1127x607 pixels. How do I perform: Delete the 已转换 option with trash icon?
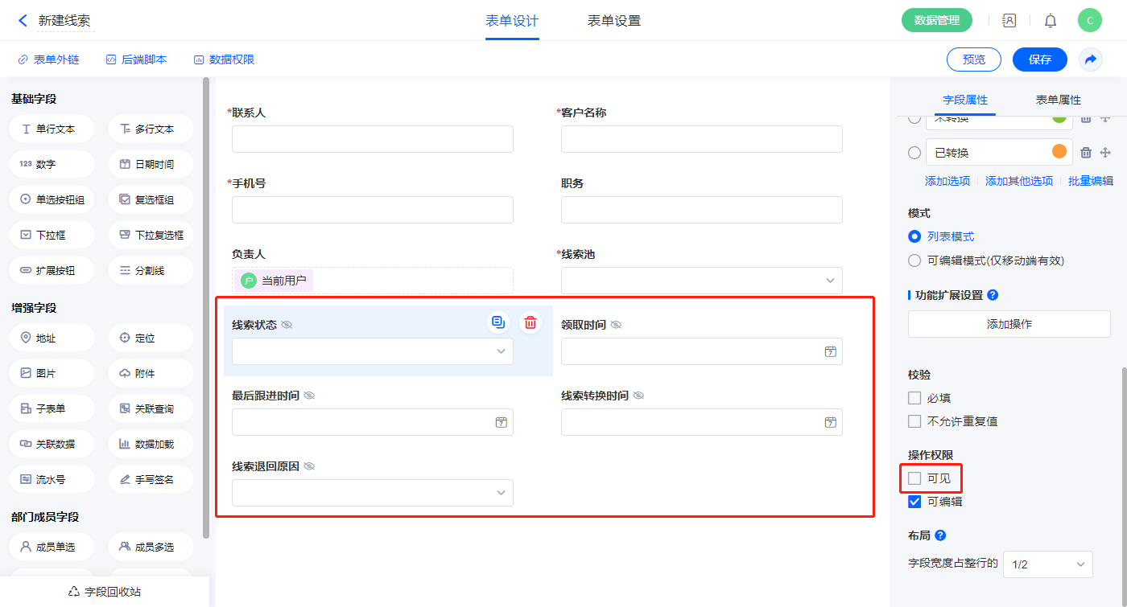1085,153
